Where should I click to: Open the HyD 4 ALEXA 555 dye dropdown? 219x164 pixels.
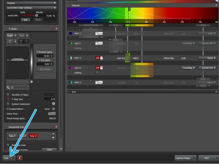[207, 68]
